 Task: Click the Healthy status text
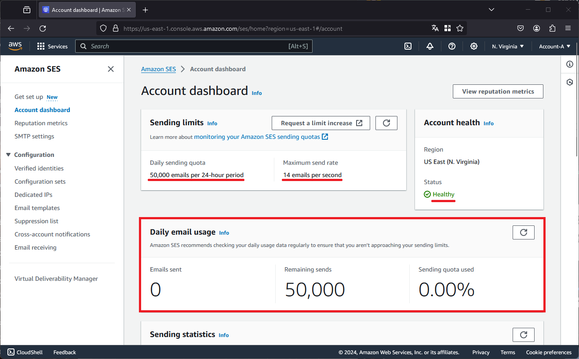[x=444, y=194]
